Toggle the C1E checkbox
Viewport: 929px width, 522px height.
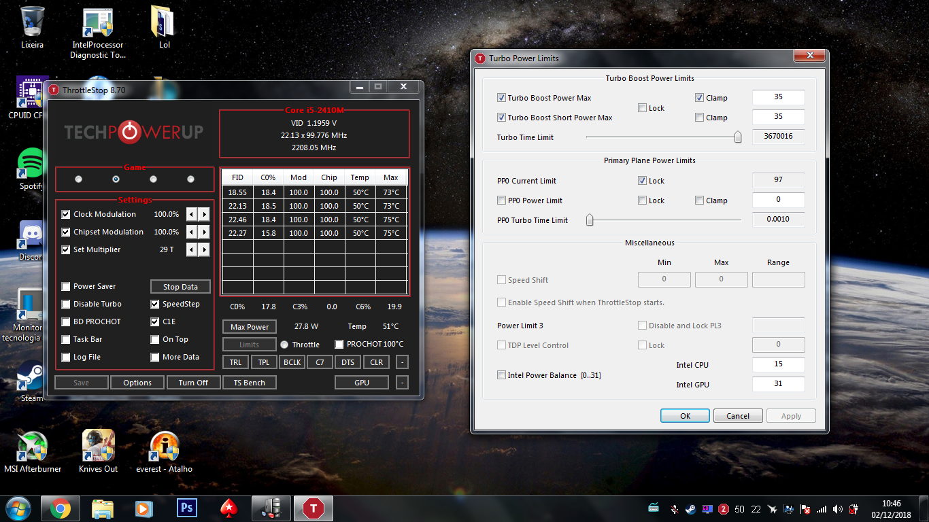tap(155, 321)
